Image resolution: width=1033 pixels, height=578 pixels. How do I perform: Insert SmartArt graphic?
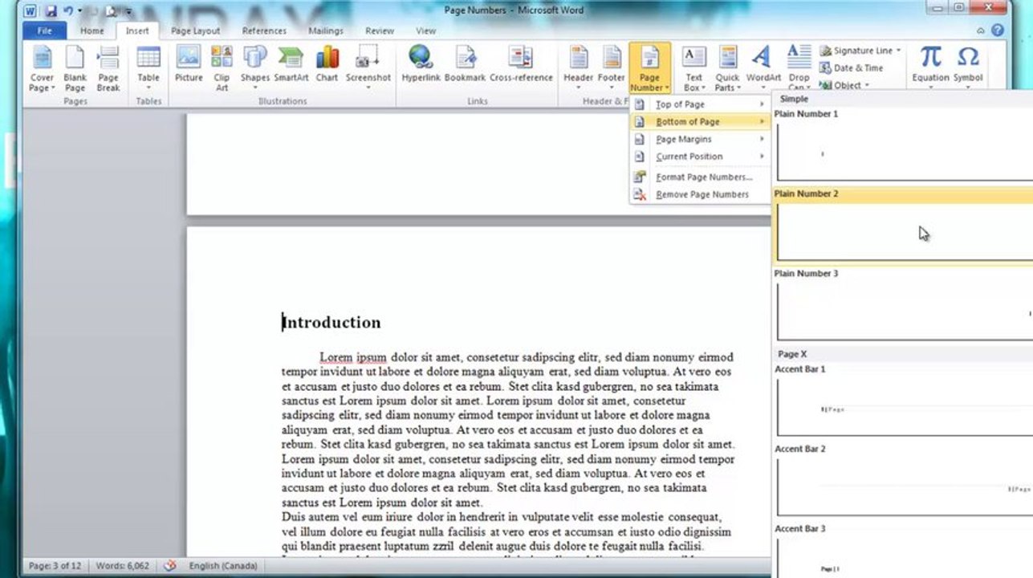pyautogui.click(x=291, y=64)
